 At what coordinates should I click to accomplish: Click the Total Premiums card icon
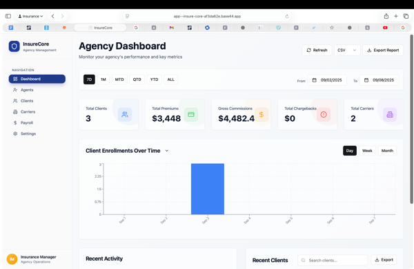click(x=191, y=115)
